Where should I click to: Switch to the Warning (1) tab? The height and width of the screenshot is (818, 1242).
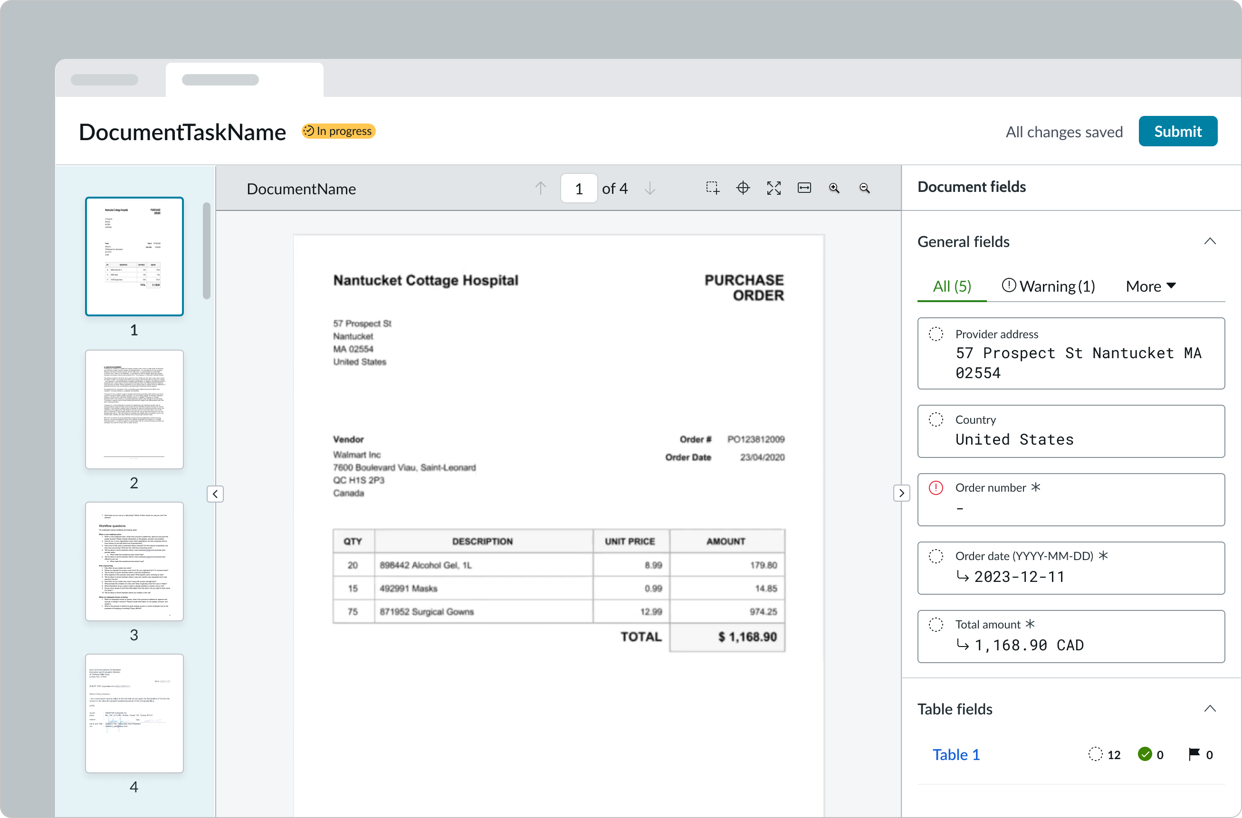tap(1049, 286)
